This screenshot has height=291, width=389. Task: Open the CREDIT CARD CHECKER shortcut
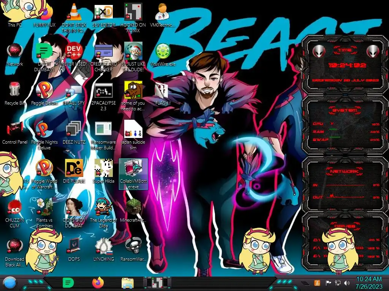point(104,58)
